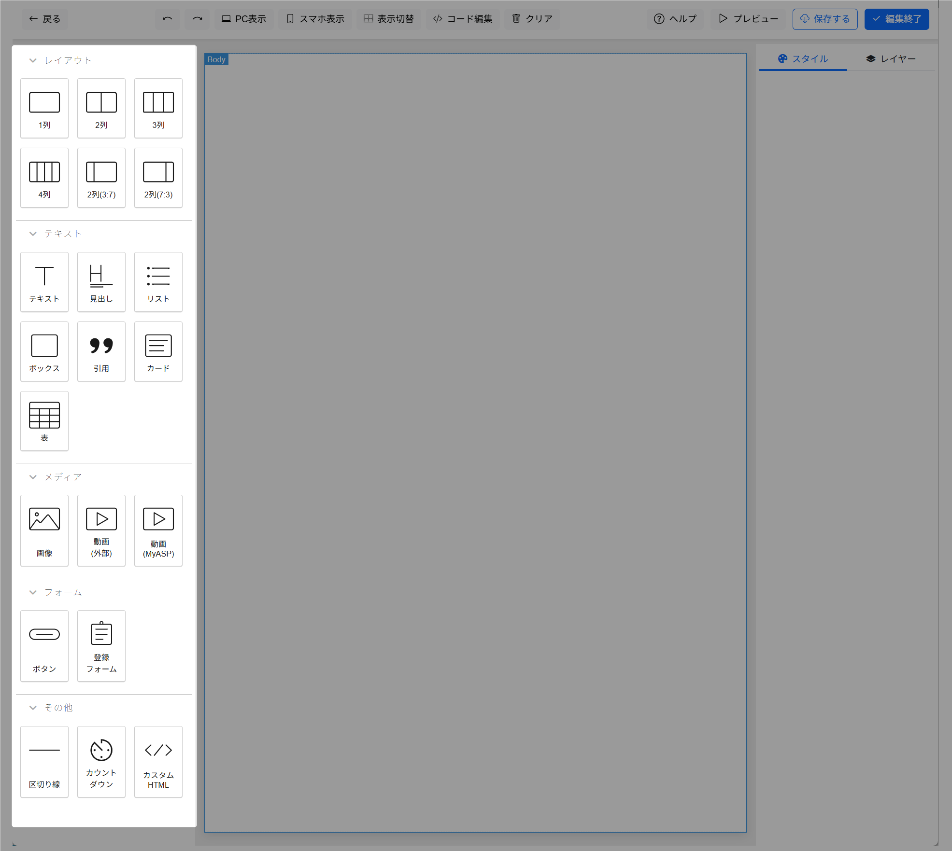Choose the カウントダウン countdown block

[101, 761]
